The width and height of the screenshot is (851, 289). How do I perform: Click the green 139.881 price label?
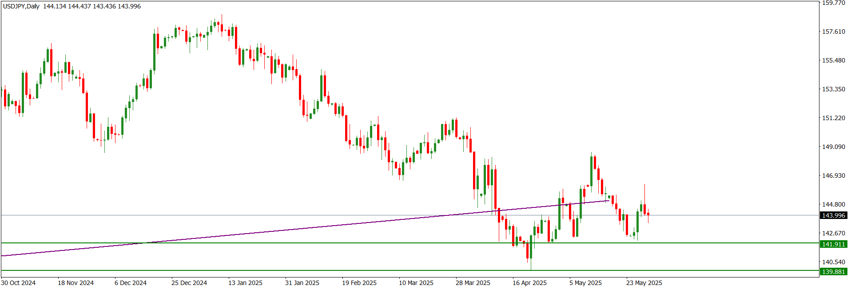pyautogui.click(x=833, y=272)
